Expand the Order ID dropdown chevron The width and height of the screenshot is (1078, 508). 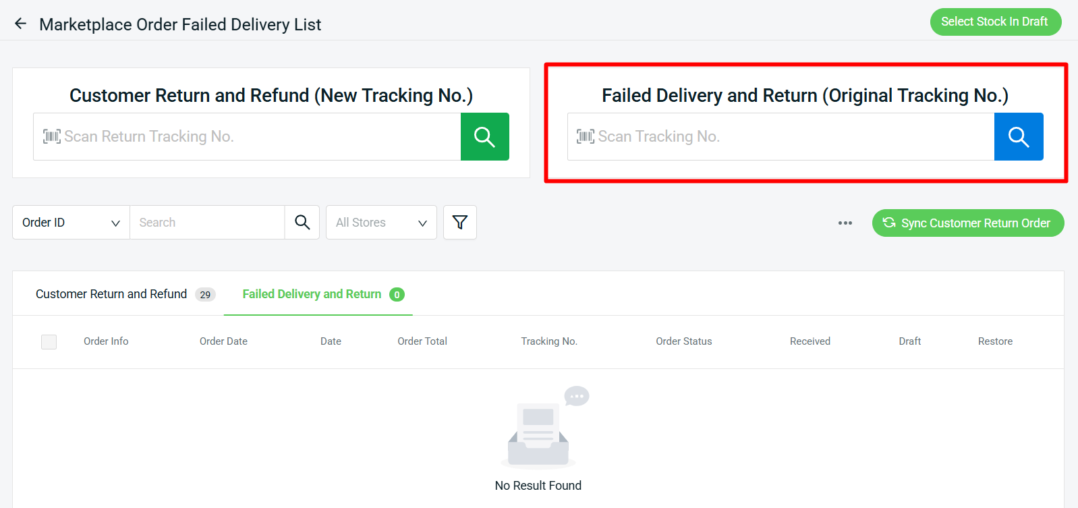coord(115,222)
